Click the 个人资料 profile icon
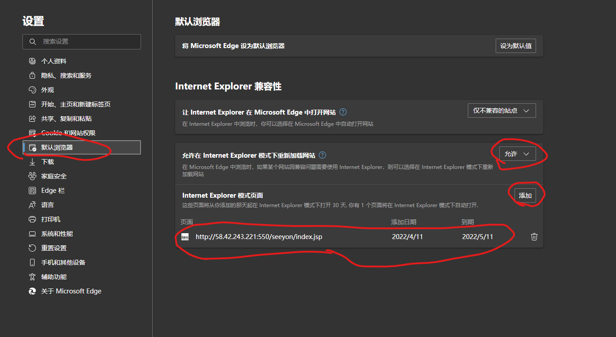This screenshot has width=616, height=337. [32, 61]
